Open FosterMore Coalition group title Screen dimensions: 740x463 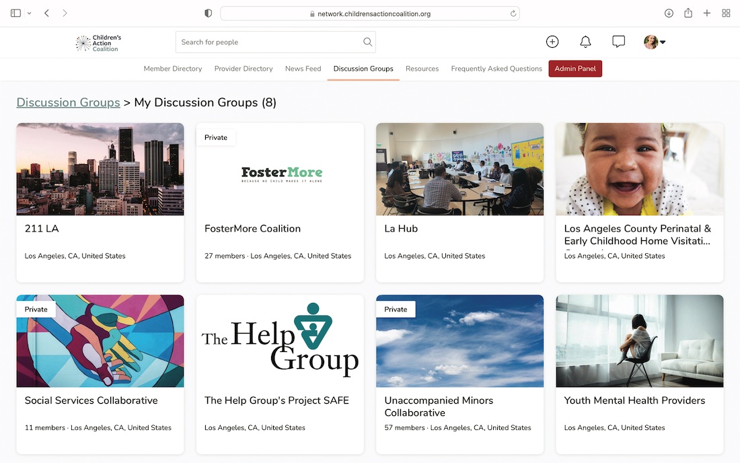coord(252,228)
